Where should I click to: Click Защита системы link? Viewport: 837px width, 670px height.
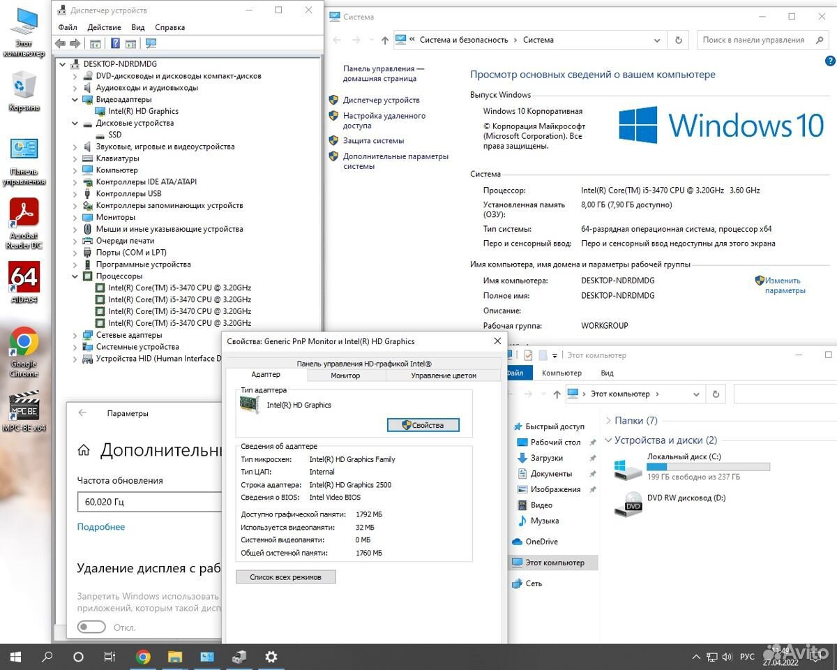tap(374, 140)
